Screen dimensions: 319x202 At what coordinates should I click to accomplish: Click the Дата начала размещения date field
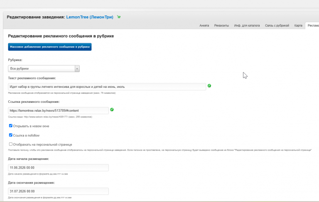tap(59, 168)
